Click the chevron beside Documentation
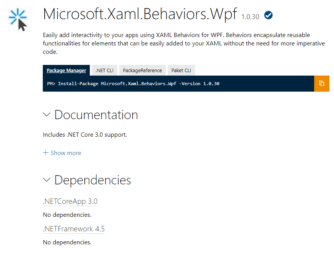Screen dimensions: 334x255 coord(46,115)
